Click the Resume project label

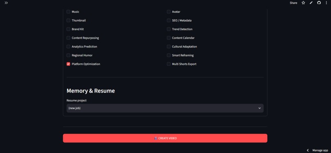click(x=77, y=101)
